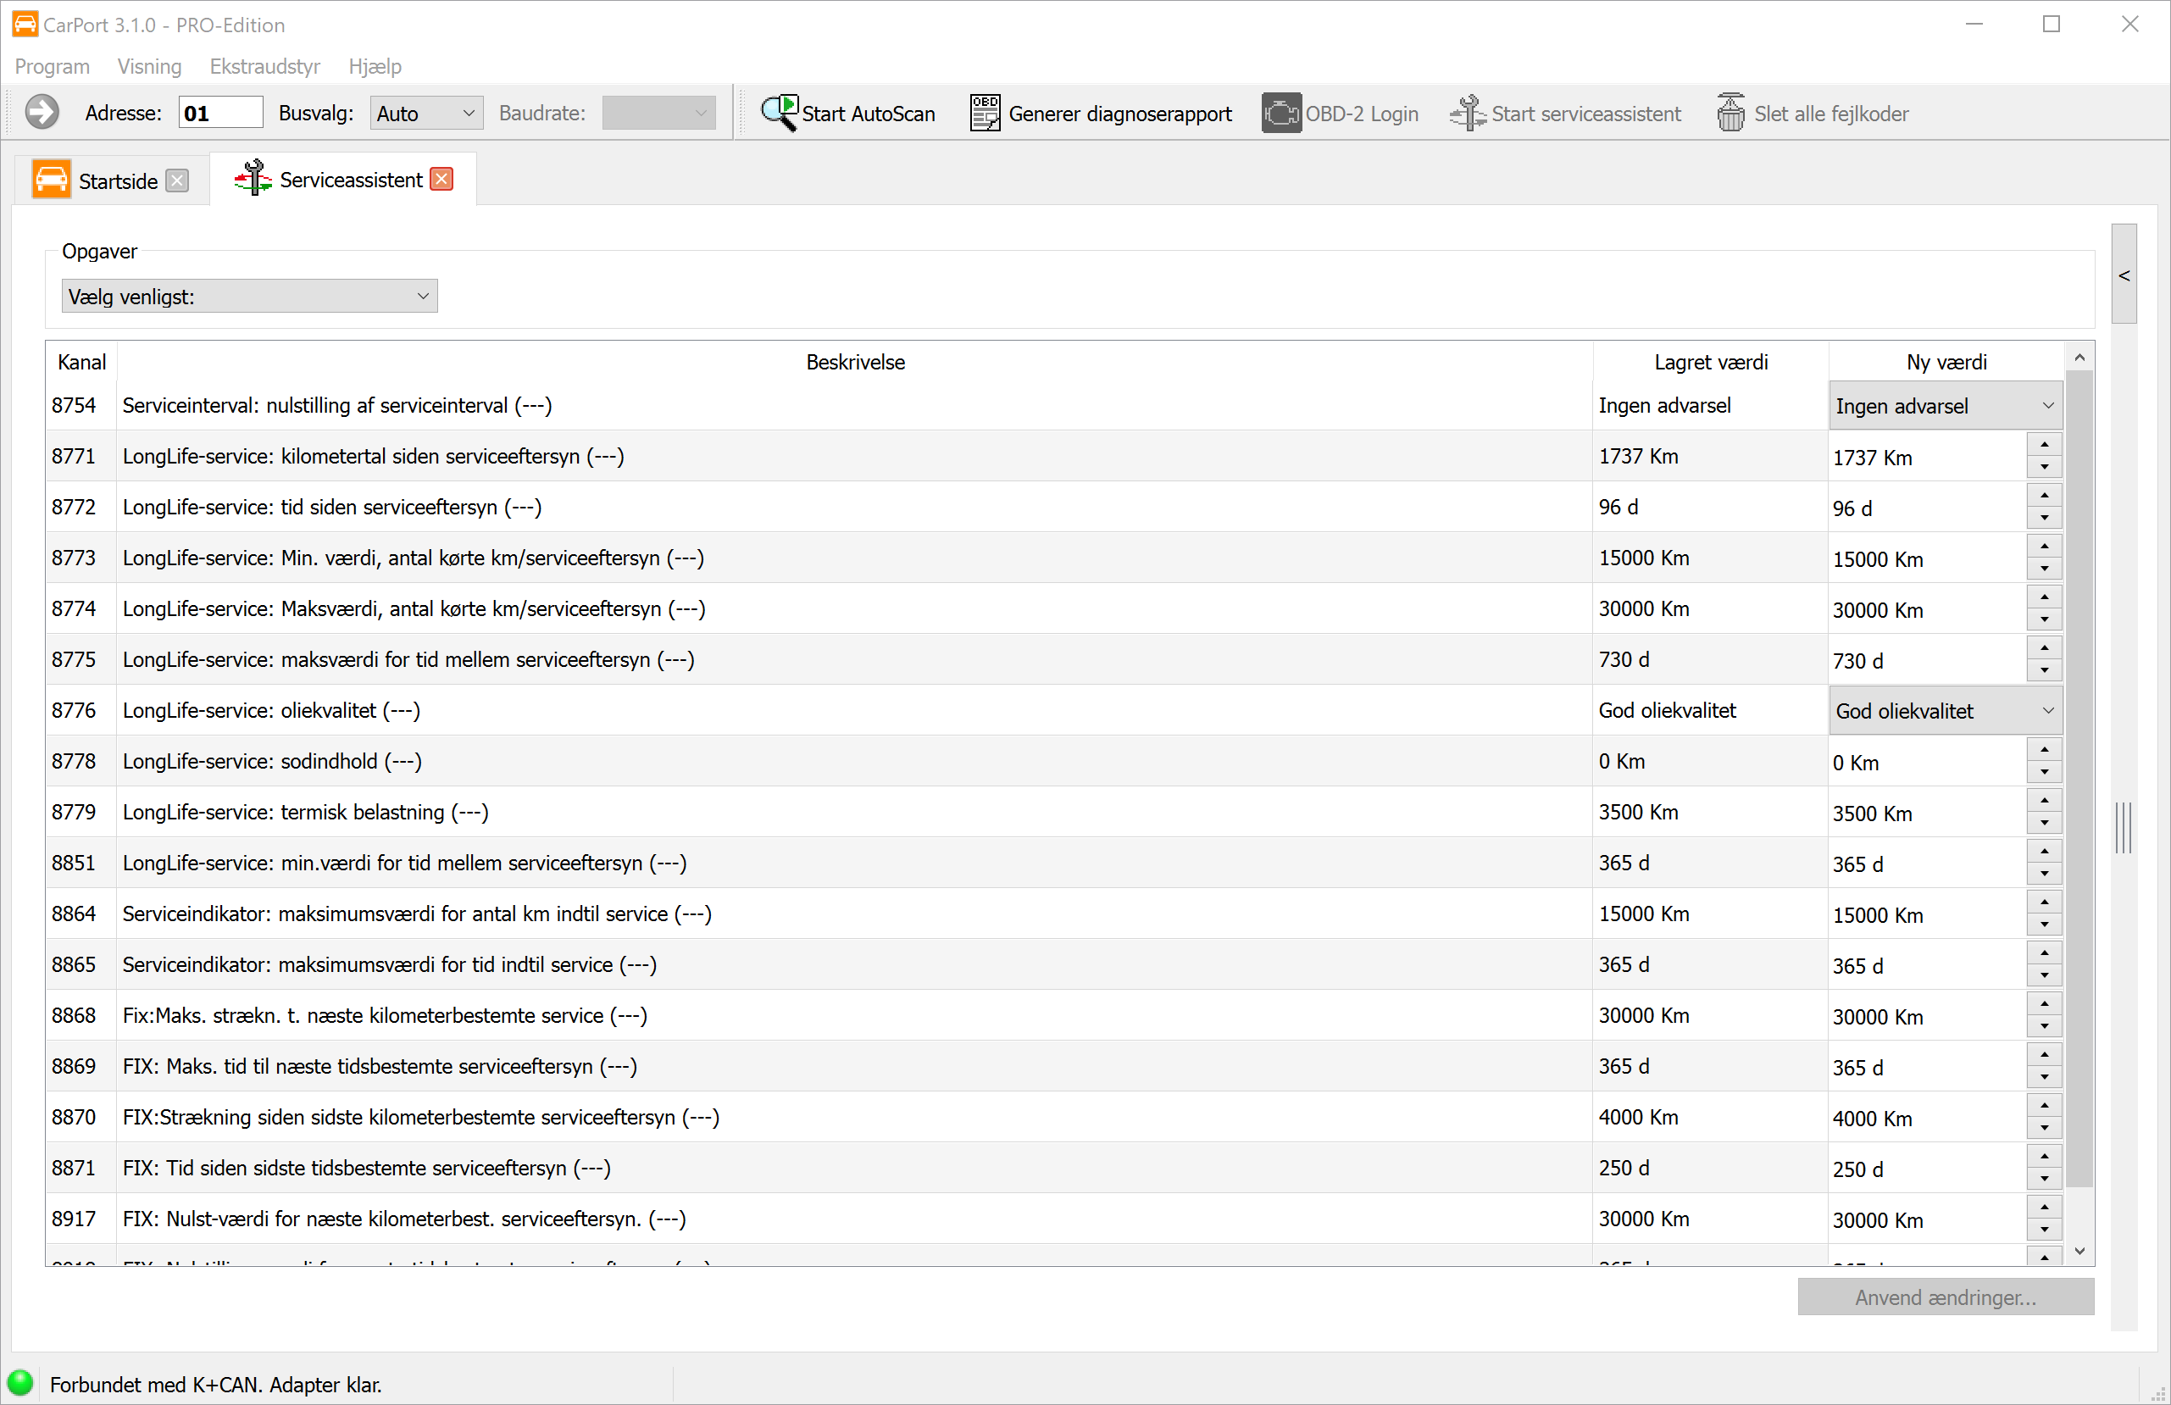Viewport: 2171px width, 1405px height.
Task: Click the Anvend ændringer button
Action: pyautogui.click(x=1945, y=1297)
